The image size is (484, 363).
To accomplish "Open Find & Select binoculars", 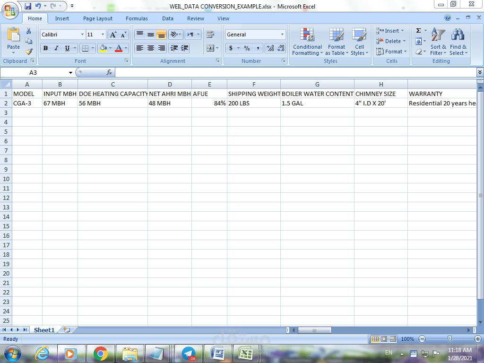I will (458, 42).
